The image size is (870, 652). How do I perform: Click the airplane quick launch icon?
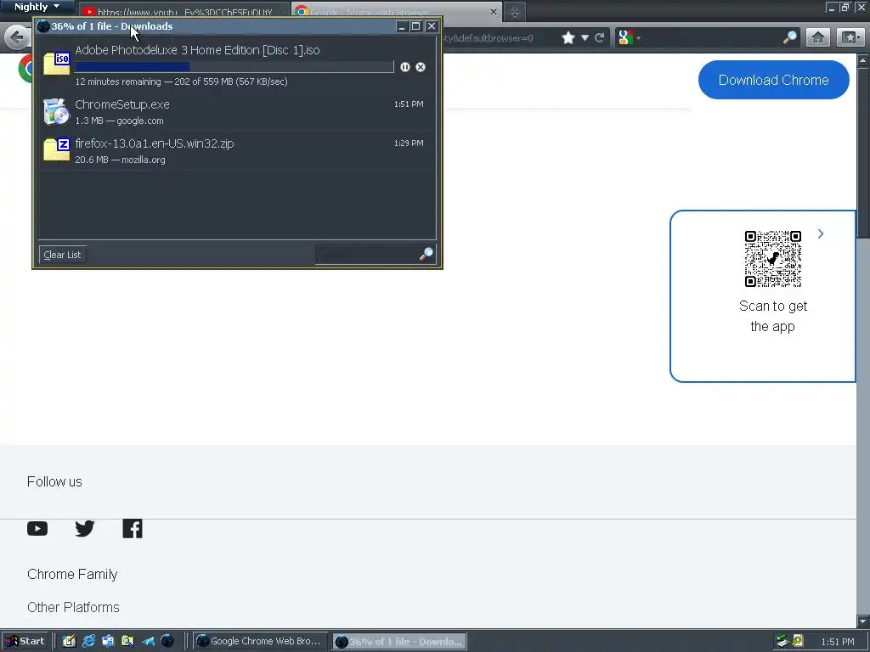pyautogui.click(x=148, y=642)
